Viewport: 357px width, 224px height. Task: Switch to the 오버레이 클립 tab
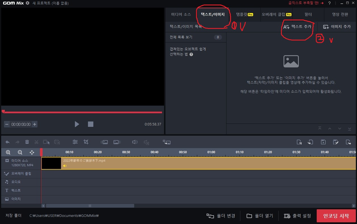click(276, 14)
